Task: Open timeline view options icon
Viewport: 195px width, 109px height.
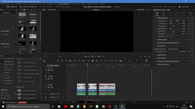Action: click(x=44, y=61)
